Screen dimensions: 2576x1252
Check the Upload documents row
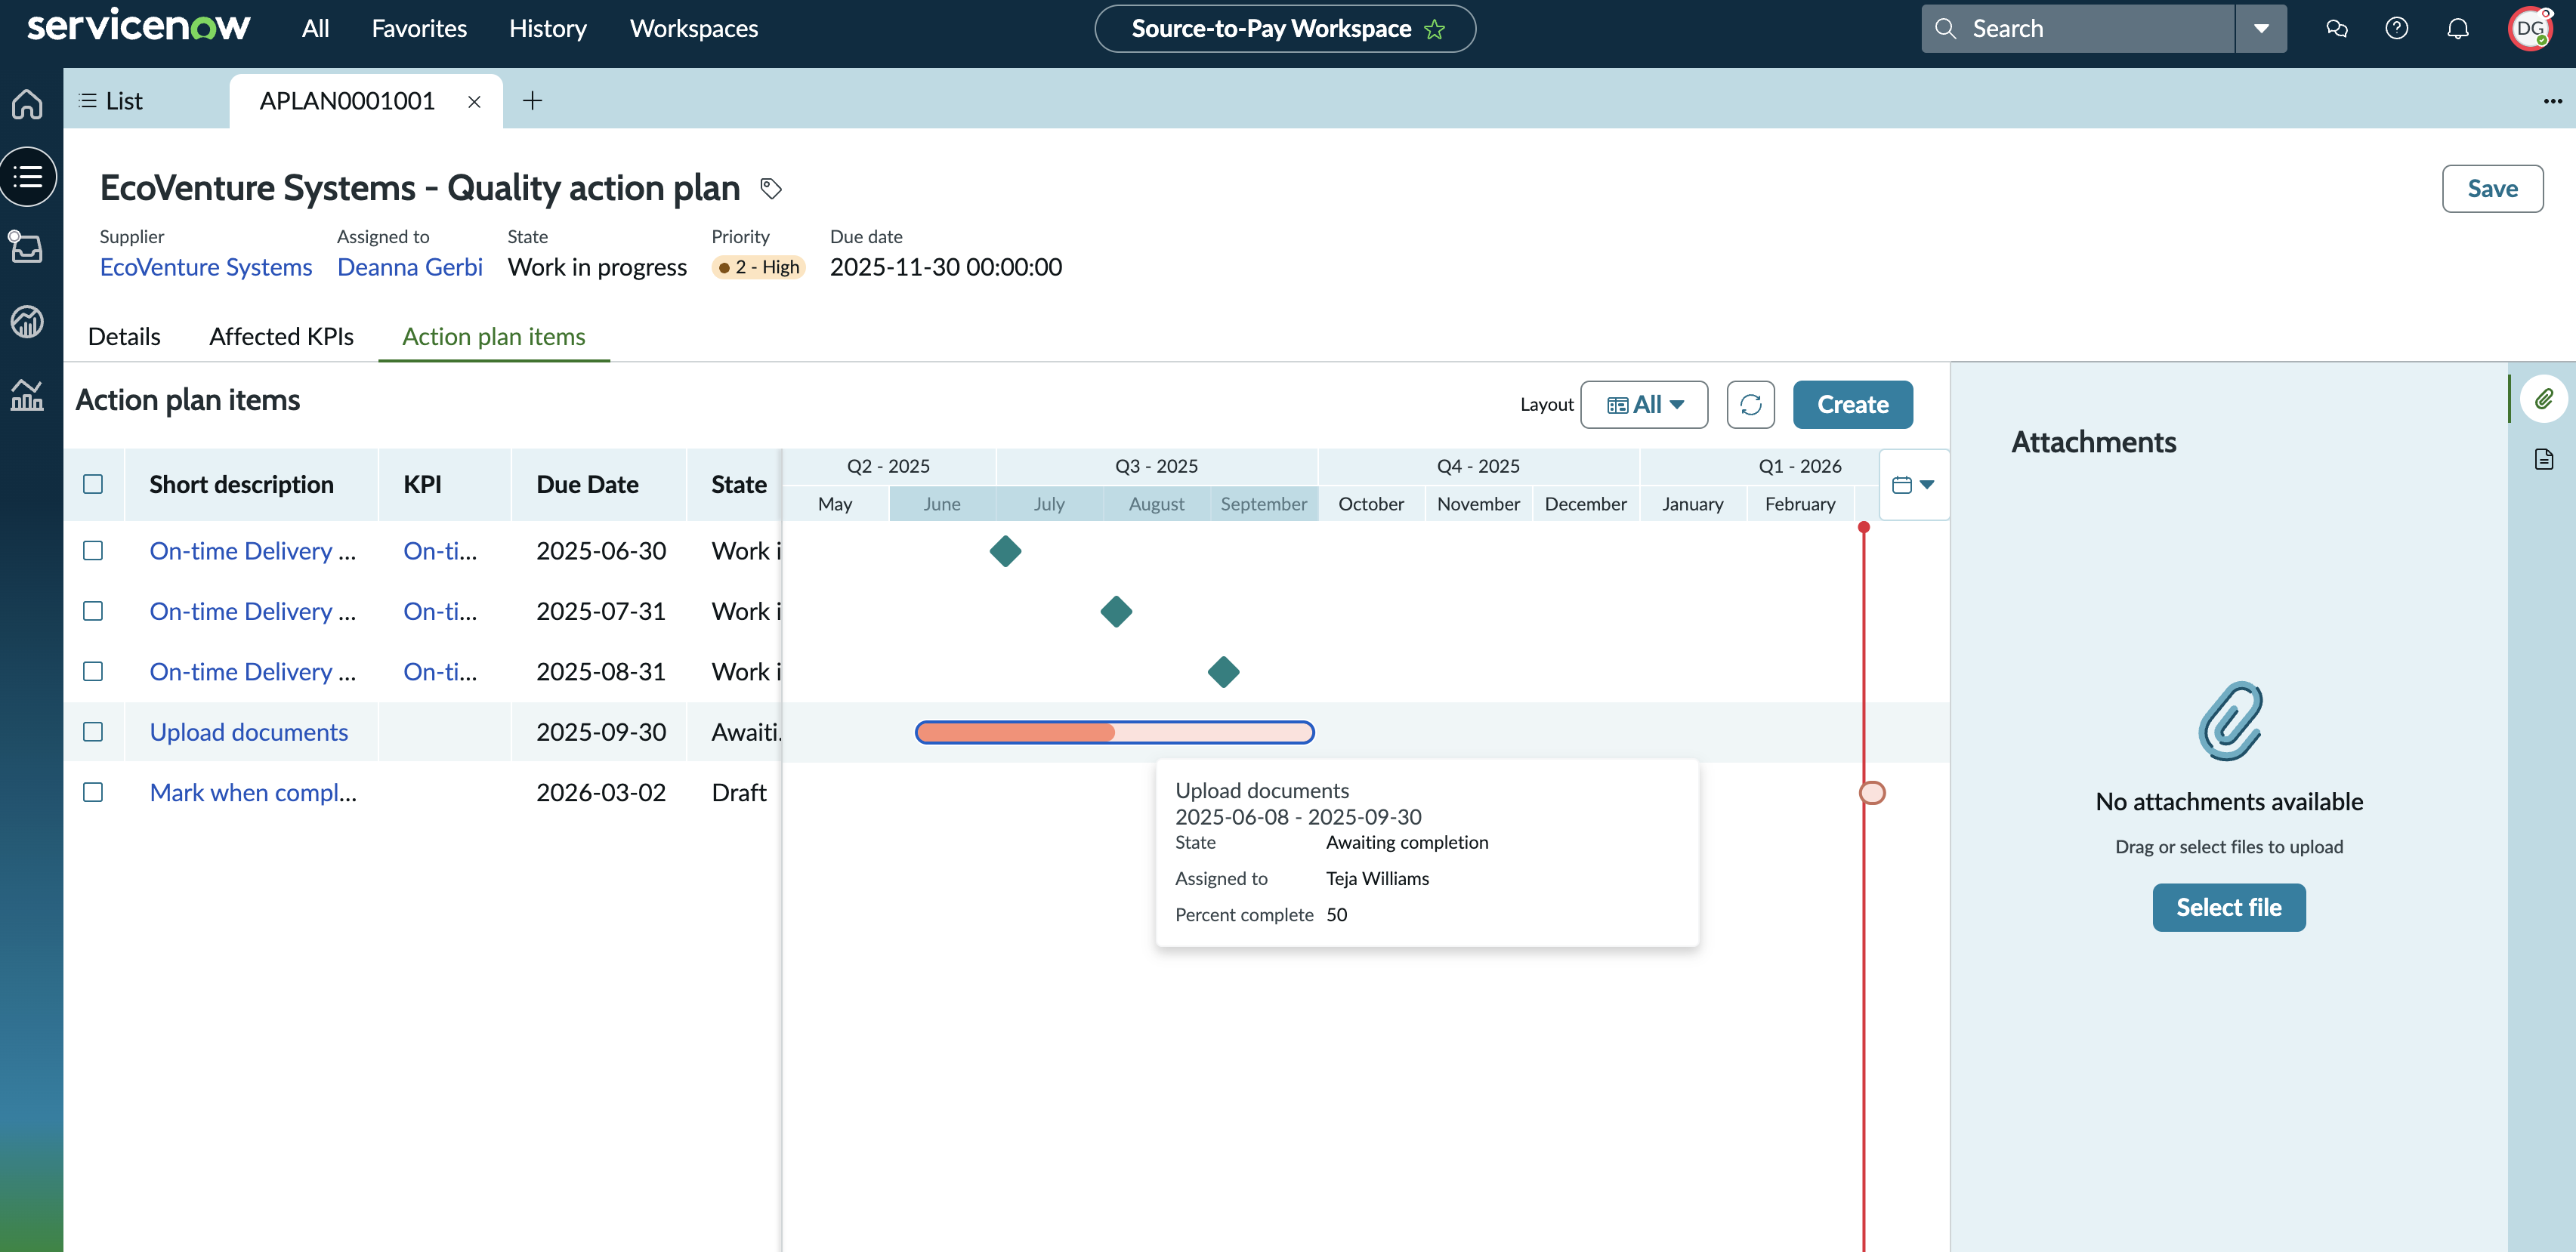pos(93,732)
